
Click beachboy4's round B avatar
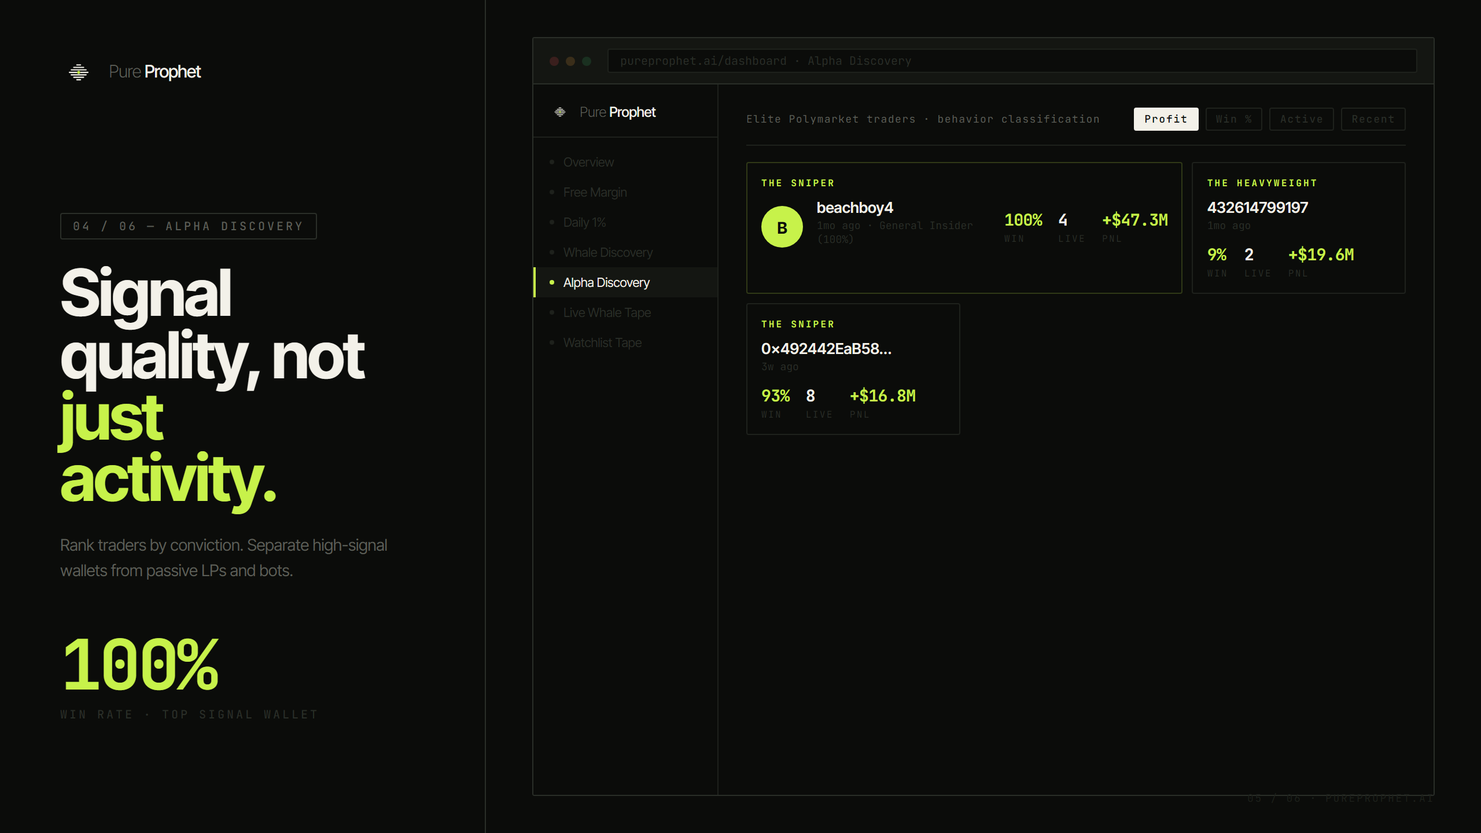coord(782,227)
